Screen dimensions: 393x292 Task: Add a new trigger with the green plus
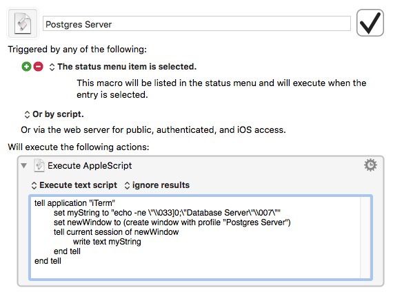pos(26,67)
